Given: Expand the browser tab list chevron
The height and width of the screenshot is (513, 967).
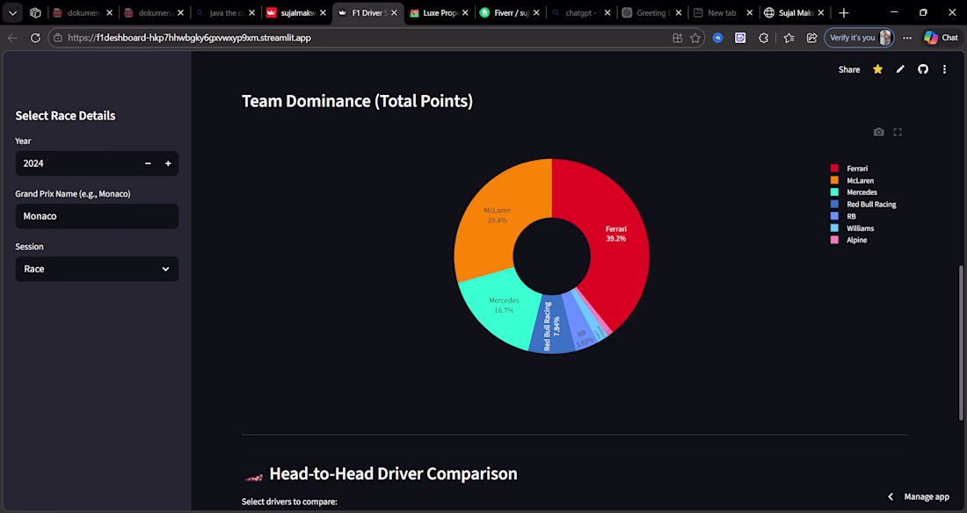Looking at the screenshot, I should tap(12, 12).
